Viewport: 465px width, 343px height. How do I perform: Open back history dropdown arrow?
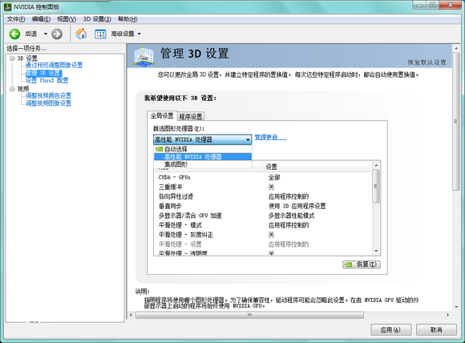(46, 34)
